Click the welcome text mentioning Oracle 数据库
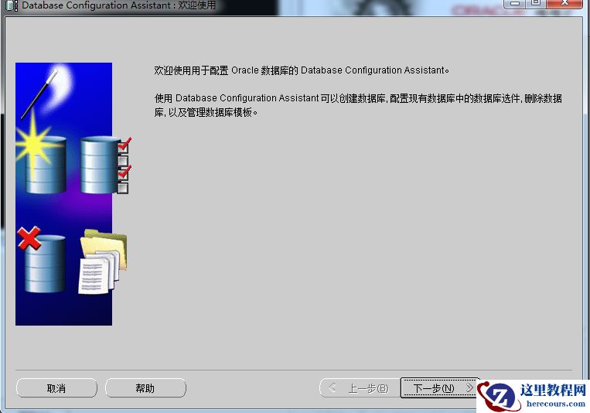Viewport: 590px width, 413px height. click(302, 70)
